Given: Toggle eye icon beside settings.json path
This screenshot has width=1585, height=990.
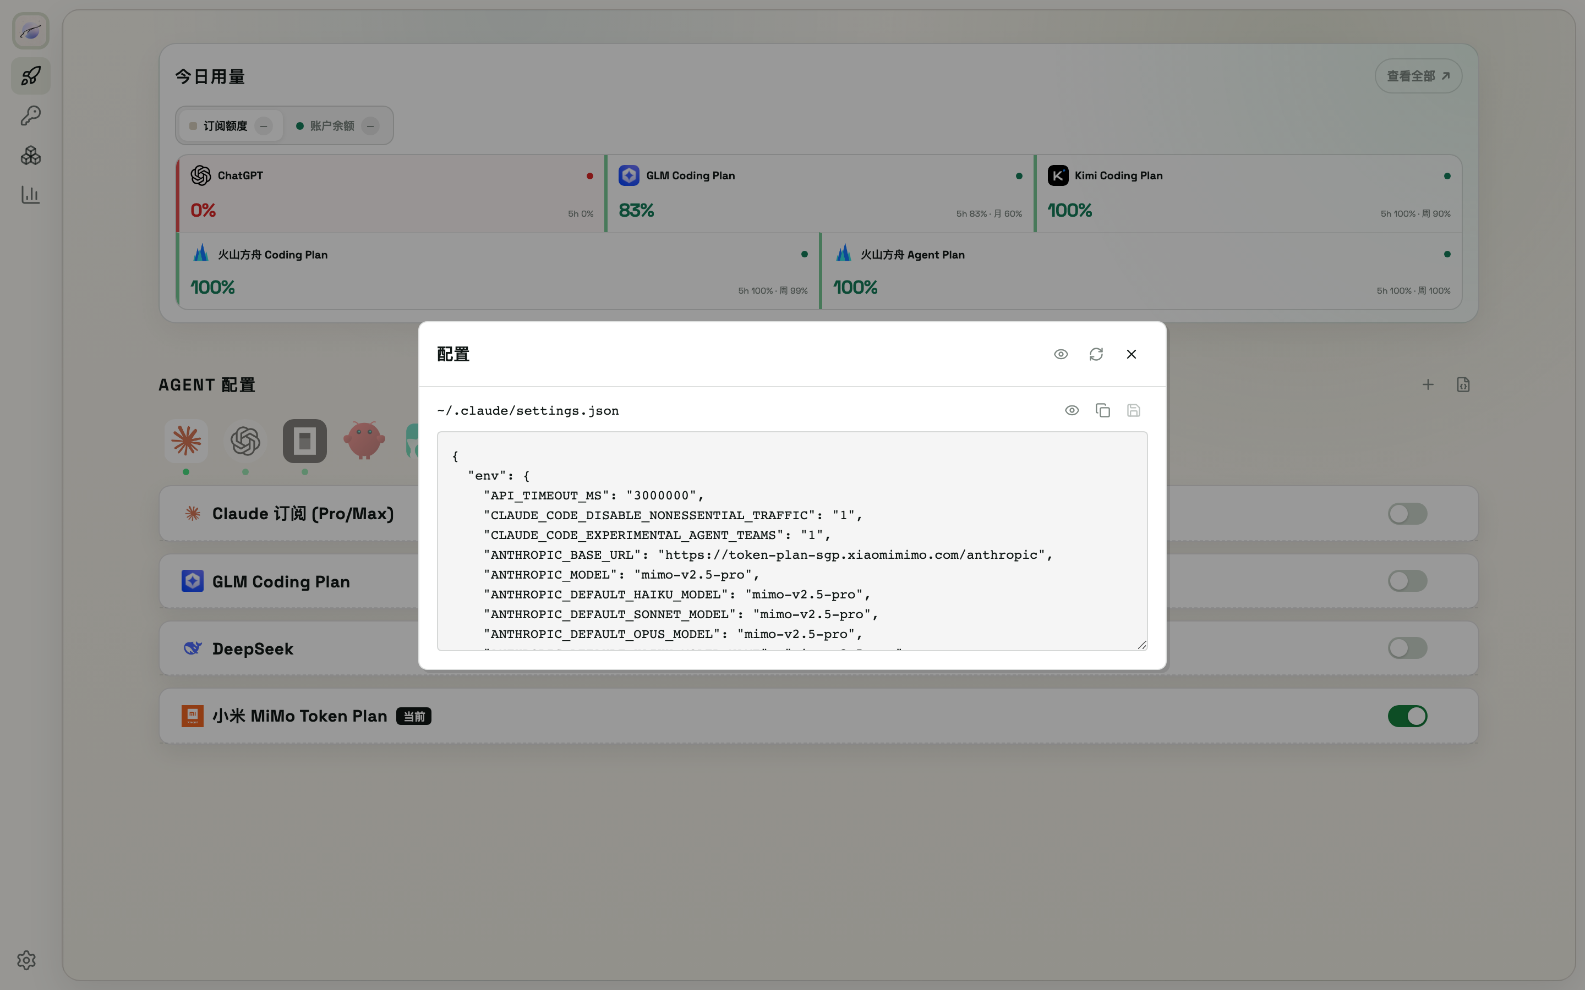Looking at the screenshot, I should 1072,410.
